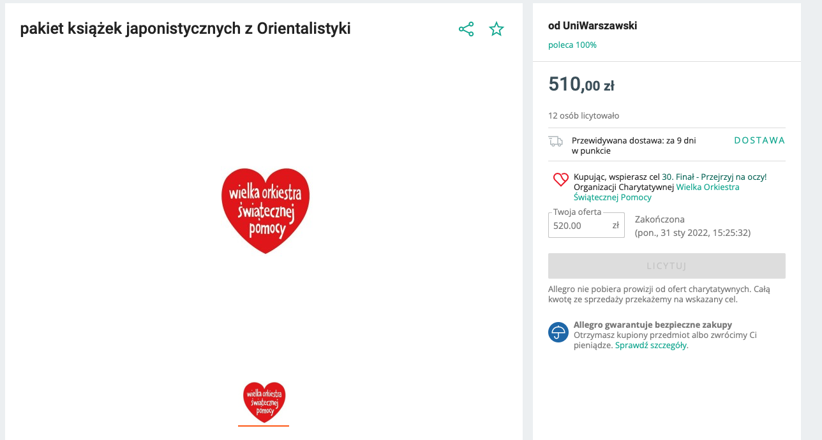Click the "Zakończona" auction end status

coord(660,219)
